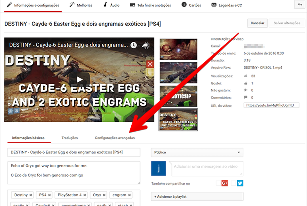Click the description text area
This screenshot has width=307, height=206.
(x=74, y=173)
